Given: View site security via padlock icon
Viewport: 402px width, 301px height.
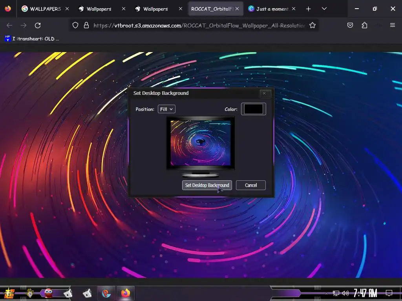Looking at the screenshot, I should (86, 25).
